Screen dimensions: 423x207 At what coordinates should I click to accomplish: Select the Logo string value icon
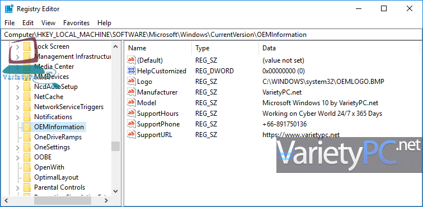tap(131, 81)
